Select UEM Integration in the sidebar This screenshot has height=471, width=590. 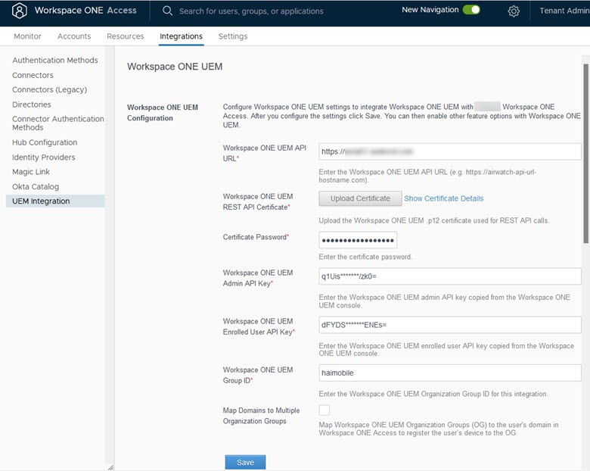55,201
